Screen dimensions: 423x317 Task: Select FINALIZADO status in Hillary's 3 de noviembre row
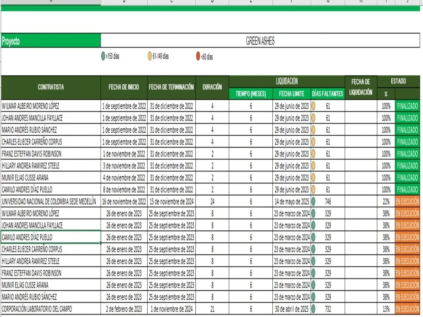click(407, 166)
